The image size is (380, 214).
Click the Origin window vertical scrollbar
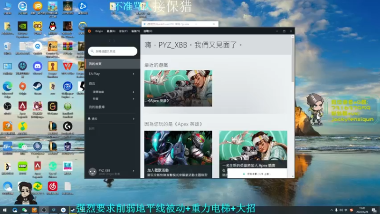(293, 60)
